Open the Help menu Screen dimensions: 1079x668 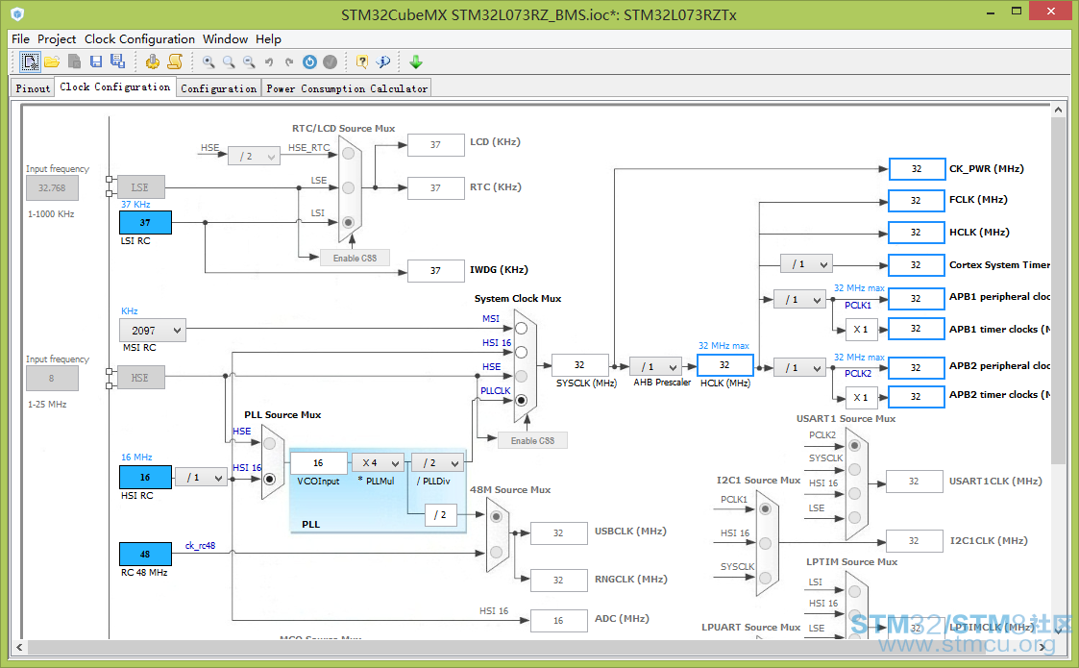[x=268, y=39]
